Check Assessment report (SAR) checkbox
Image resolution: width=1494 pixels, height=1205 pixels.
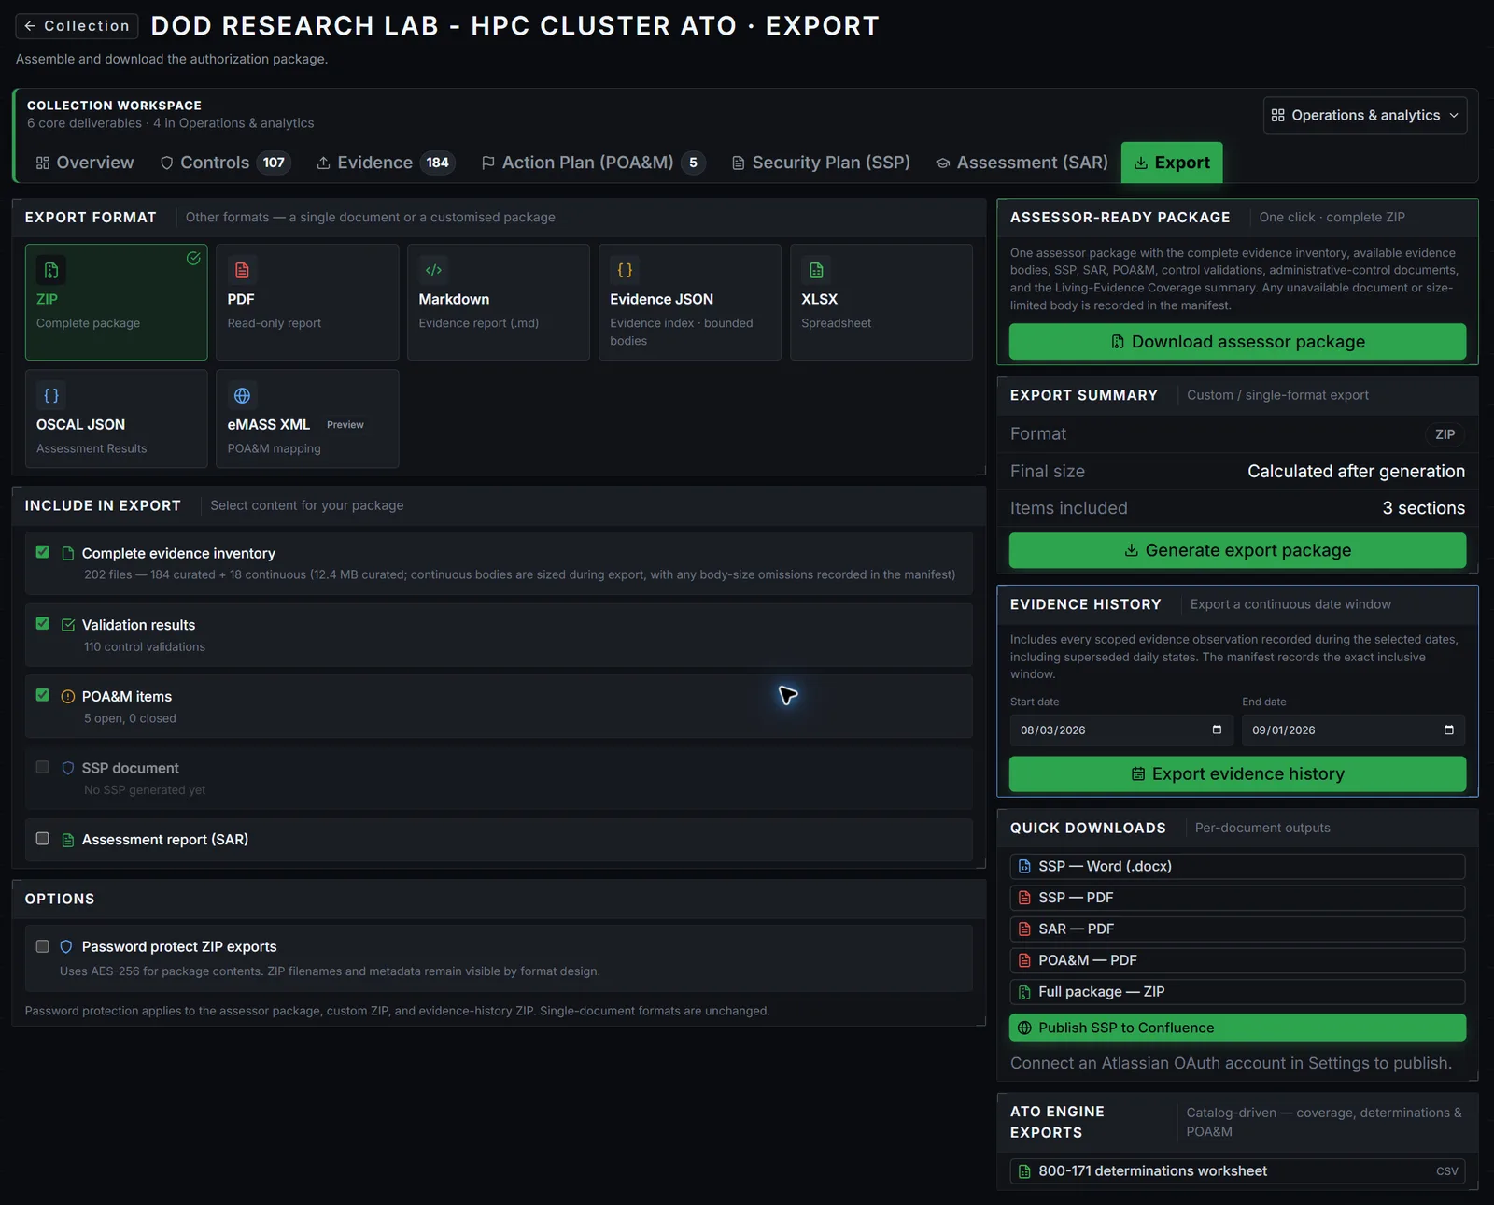[42, 839]
